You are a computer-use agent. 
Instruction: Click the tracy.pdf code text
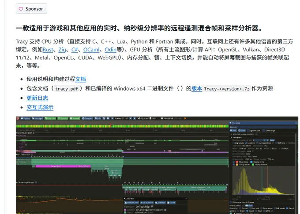pos(66,89)
